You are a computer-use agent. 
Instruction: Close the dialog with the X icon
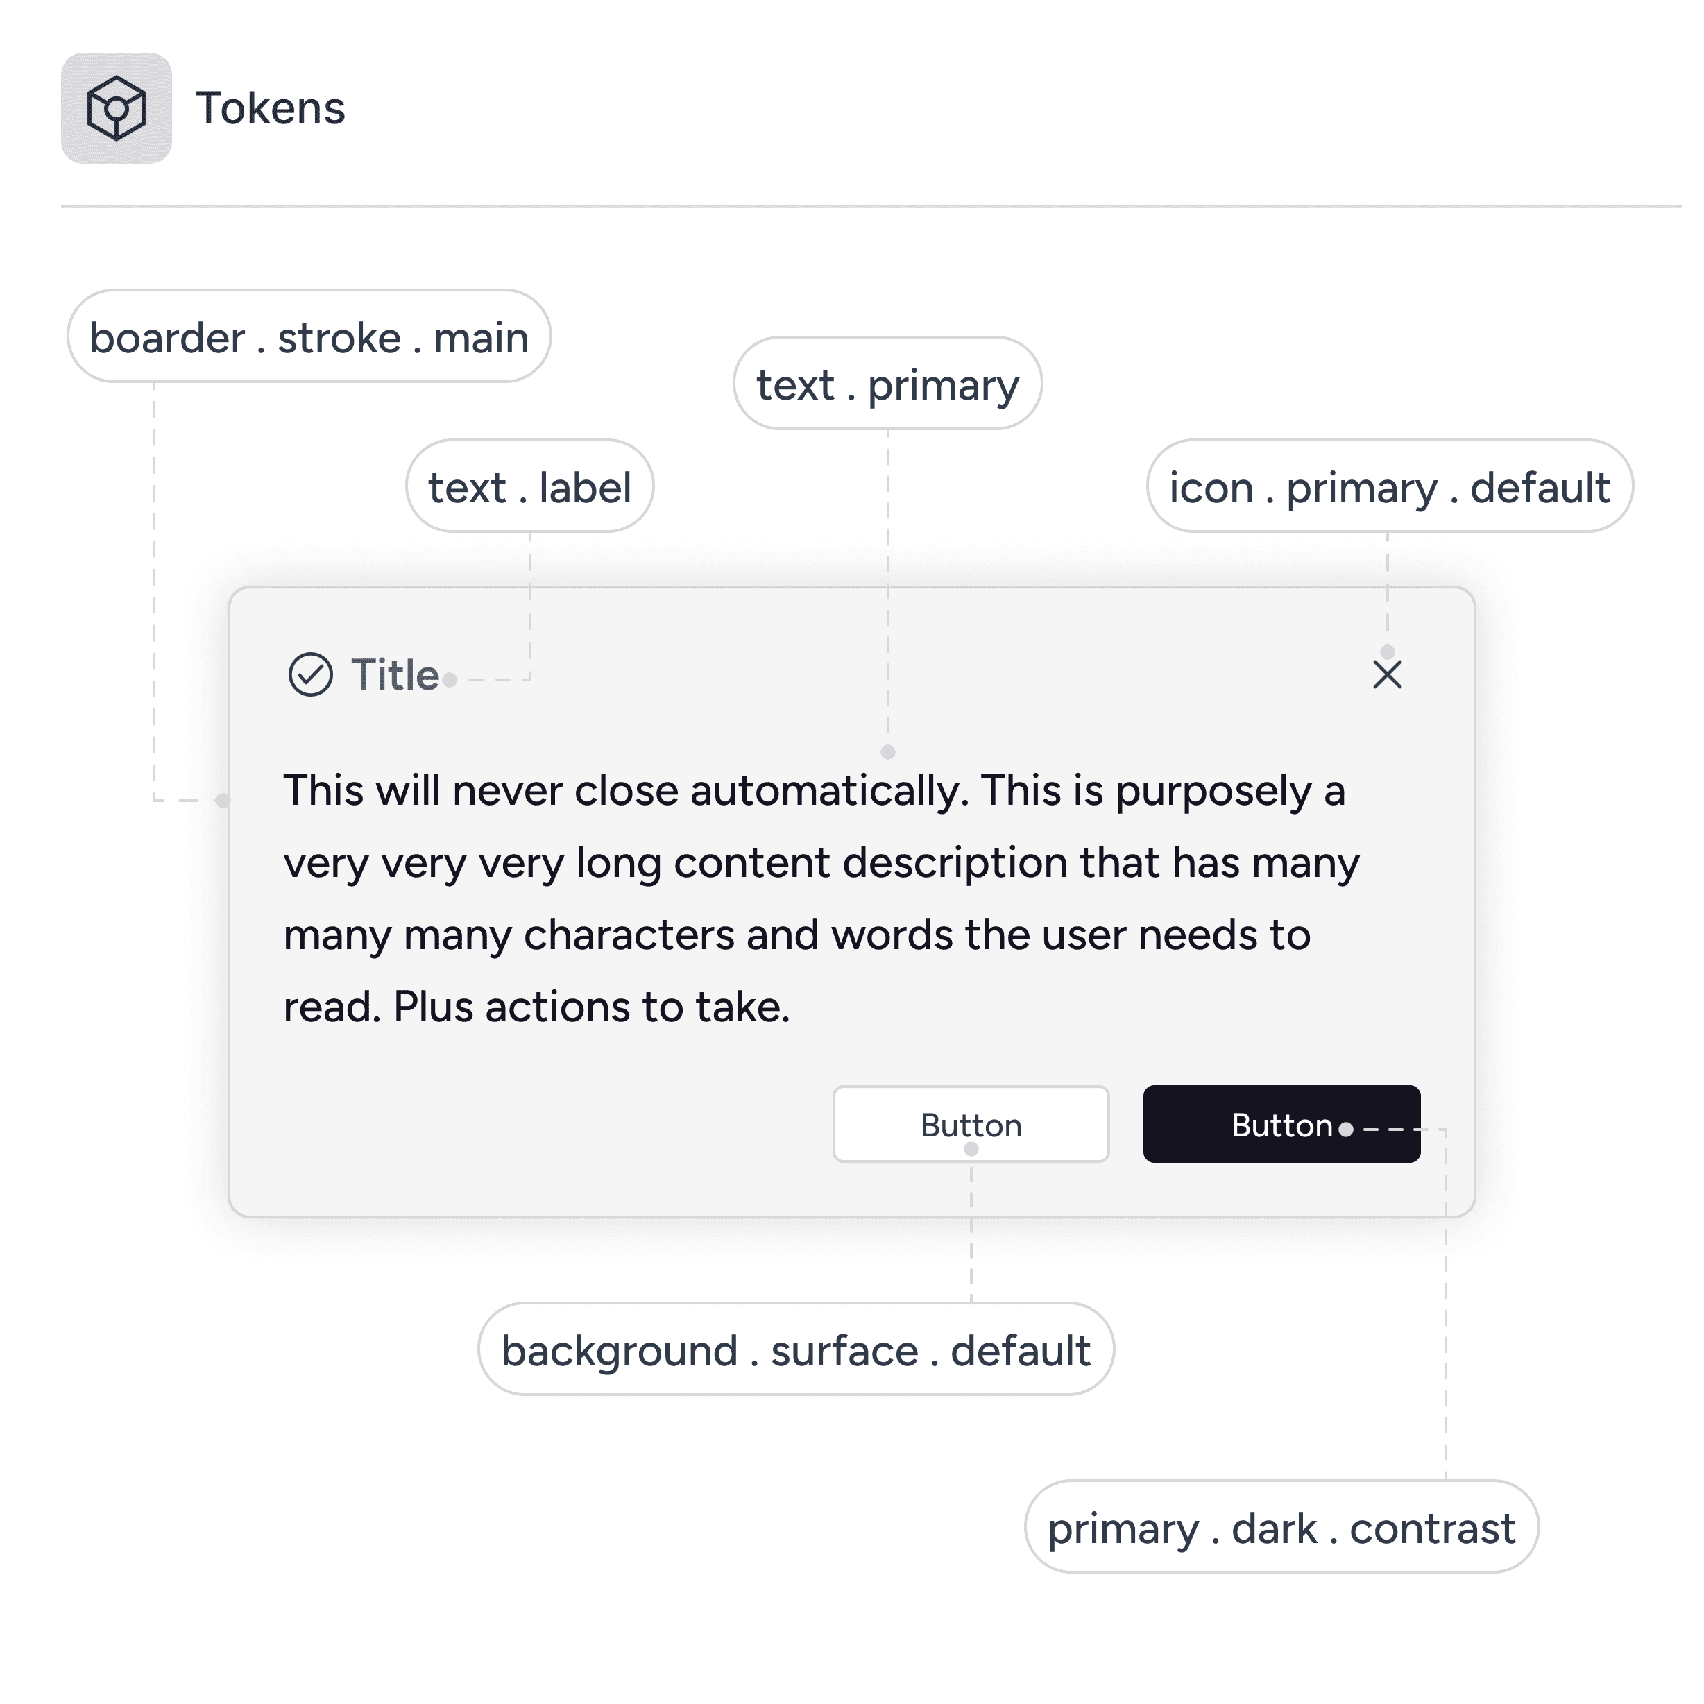[x=1388, y=674]
